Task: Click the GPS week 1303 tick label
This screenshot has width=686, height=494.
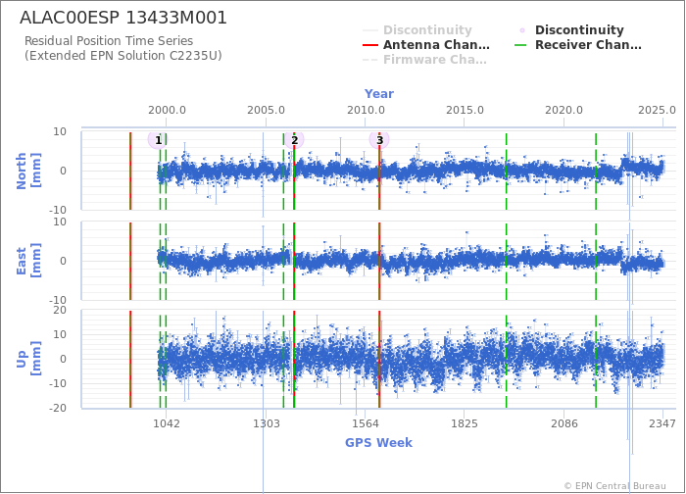Action: (266, 423)
